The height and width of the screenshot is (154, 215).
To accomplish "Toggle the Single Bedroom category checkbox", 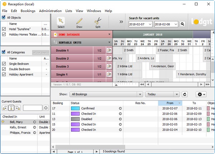I will (x=4, y=63).
